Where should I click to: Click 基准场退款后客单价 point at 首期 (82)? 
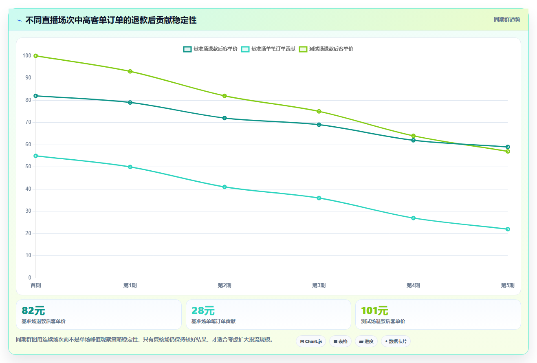36,96
